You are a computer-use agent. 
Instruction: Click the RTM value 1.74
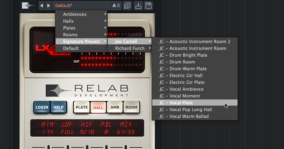coord(47,132)
